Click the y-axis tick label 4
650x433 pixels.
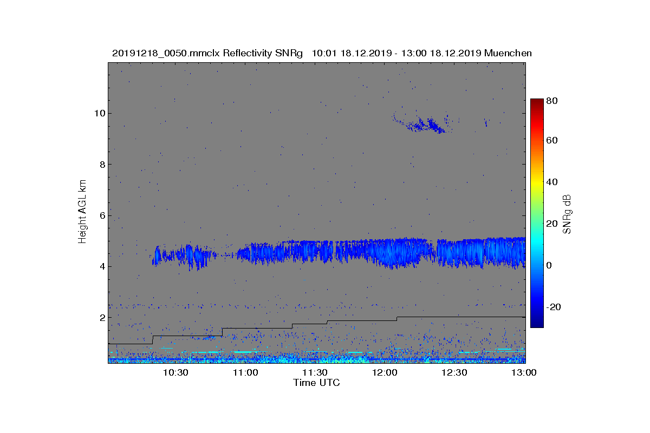102,266
